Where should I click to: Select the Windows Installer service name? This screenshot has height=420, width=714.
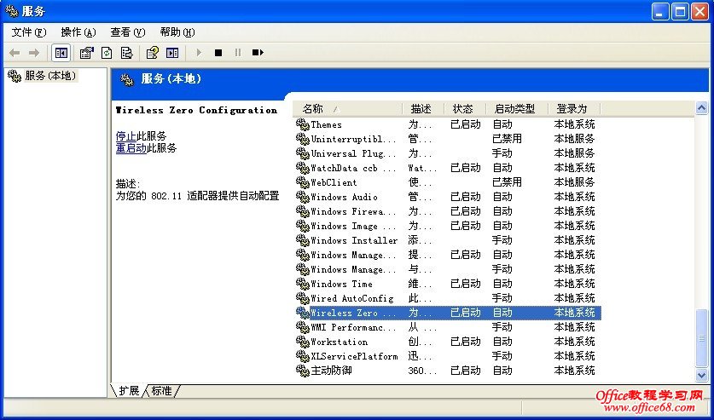pyautogui.click(x=354, y=240)
